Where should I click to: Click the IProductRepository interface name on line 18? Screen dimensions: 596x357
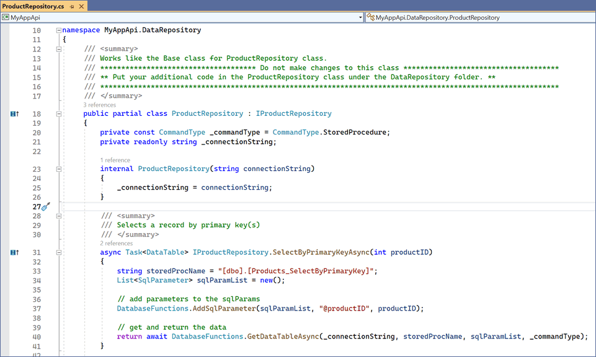coord(293,113)
